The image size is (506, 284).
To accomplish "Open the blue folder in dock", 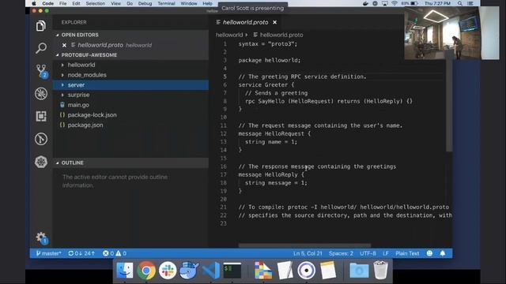I will 359,270.
